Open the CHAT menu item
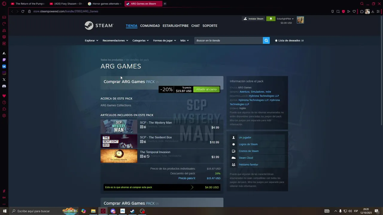The height and width of the screenshot is (215, 383). [195, 26]
